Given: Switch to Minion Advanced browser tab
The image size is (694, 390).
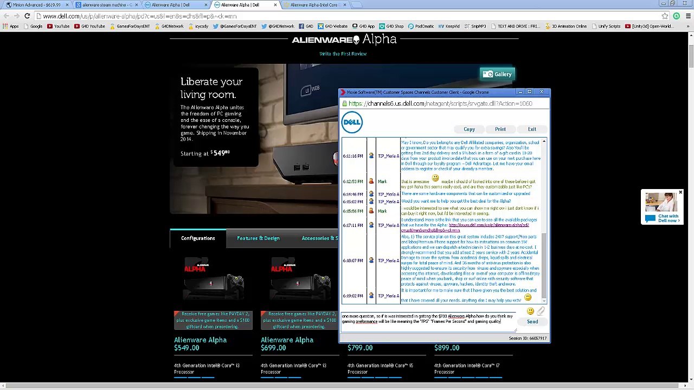Looking at the screenshot, I should click(37, 5).
